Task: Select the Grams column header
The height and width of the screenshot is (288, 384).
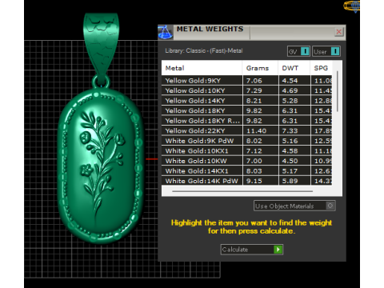Action: pyautogui.click(x=260, y=68)
